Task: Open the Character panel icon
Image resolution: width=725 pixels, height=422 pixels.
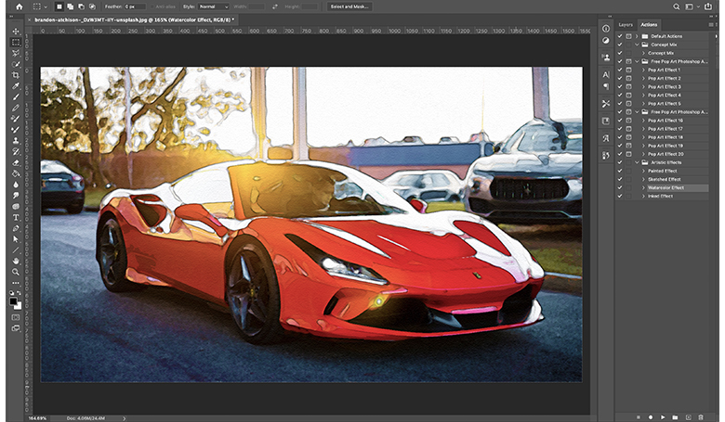Action: tap(606, 74)
